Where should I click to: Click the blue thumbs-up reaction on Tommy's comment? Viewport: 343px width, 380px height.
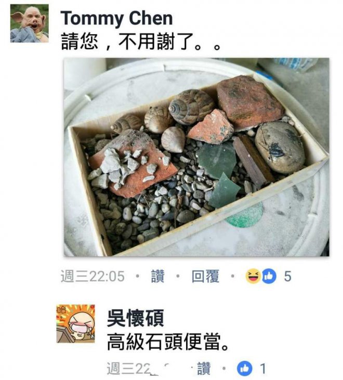pos(269,276)
